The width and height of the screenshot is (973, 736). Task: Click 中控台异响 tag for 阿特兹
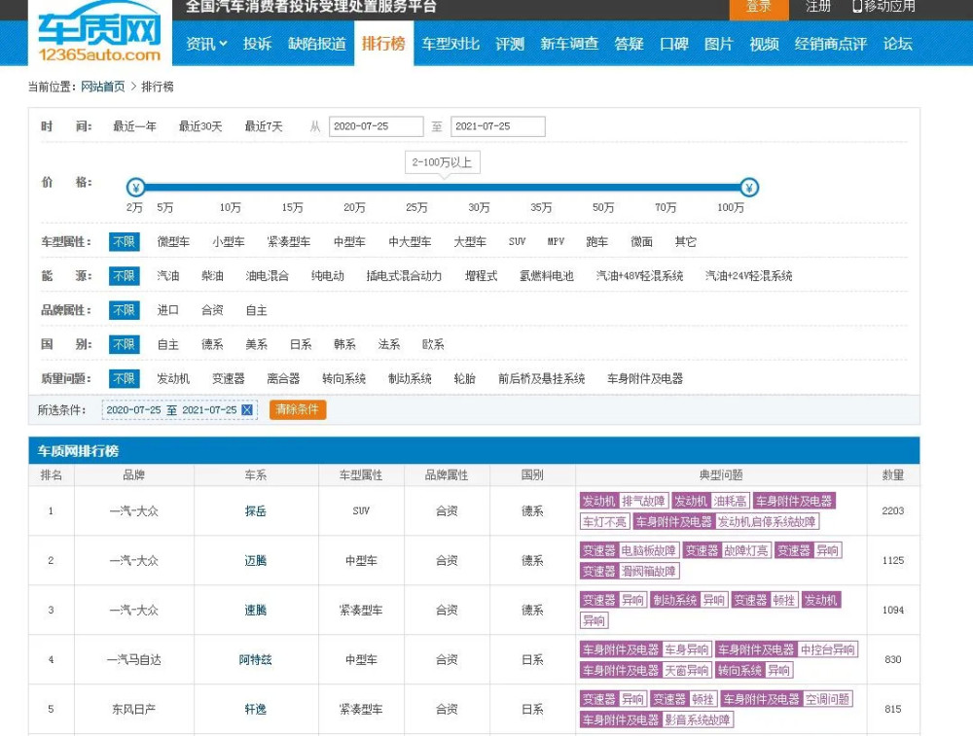point(827,649)
